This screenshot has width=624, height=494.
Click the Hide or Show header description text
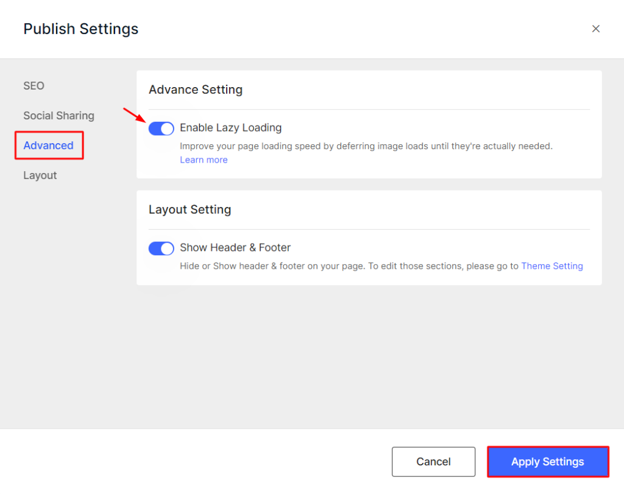(349, 266)
